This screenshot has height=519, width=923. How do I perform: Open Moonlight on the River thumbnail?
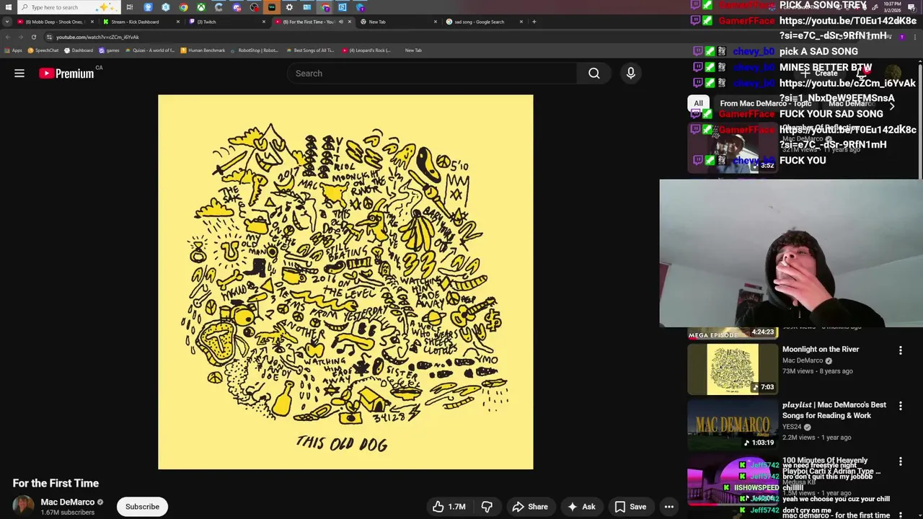(733, 369)
